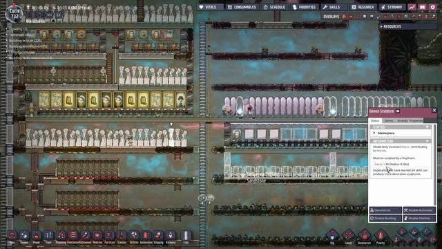This screenshot has width=442, height=249.
Task: Toggle the Oxygen overlay
Action: coord(344,17)
